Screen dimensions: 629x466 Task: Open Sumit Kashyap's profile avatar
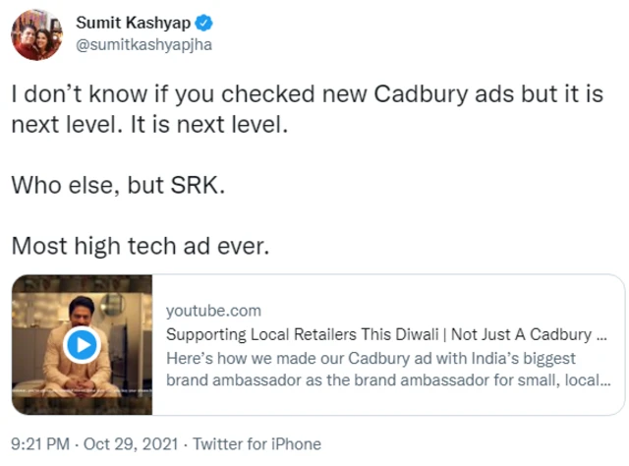(x=36, y=34)
